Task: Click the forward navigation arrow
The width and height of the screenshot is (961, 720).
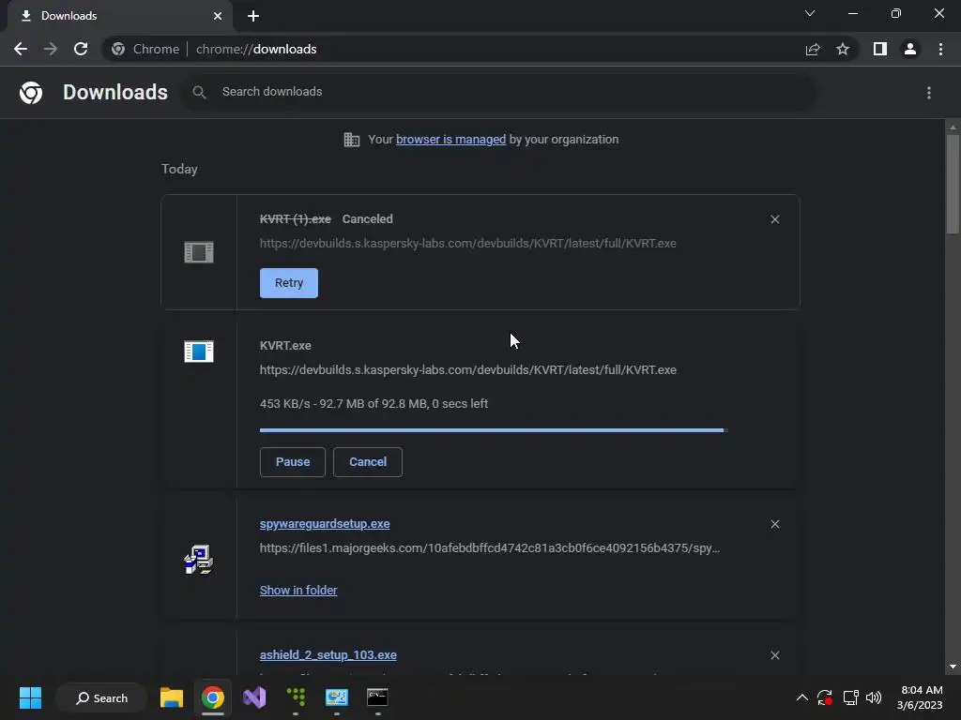Action: 51,49
